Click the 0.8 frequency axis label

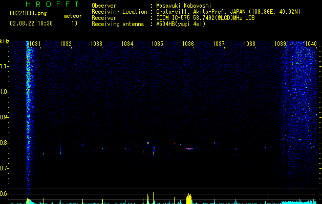point(4,143)
